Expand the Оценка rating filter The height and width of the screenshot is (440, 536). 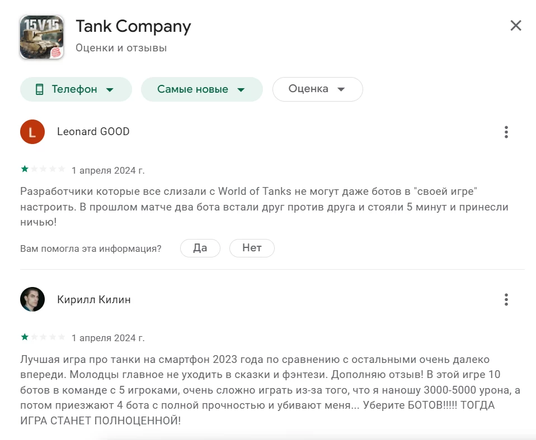317,89
